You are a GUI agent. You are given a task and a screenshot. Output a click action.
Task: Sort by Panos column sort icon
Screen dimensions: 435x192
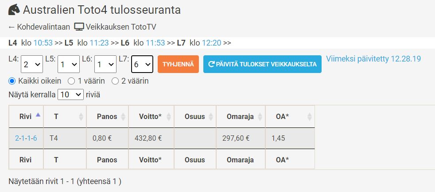click(123, 117)
